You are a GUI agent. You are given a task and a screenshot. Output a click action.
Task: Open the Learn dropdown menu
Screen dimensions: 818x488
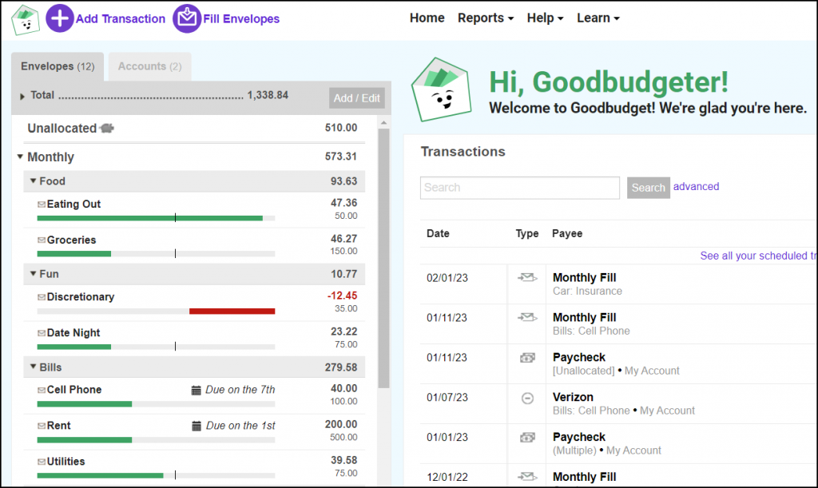point(598,18)
